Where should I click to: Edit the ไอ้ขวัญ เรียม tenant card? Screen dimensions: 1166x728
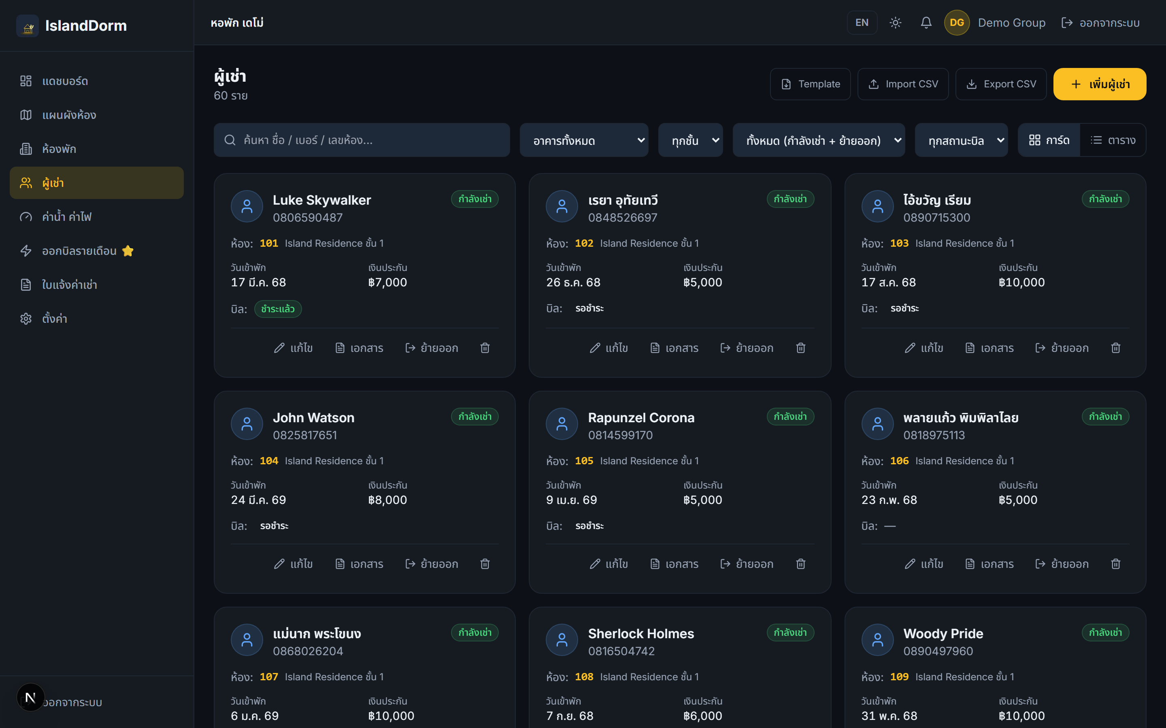923,348
